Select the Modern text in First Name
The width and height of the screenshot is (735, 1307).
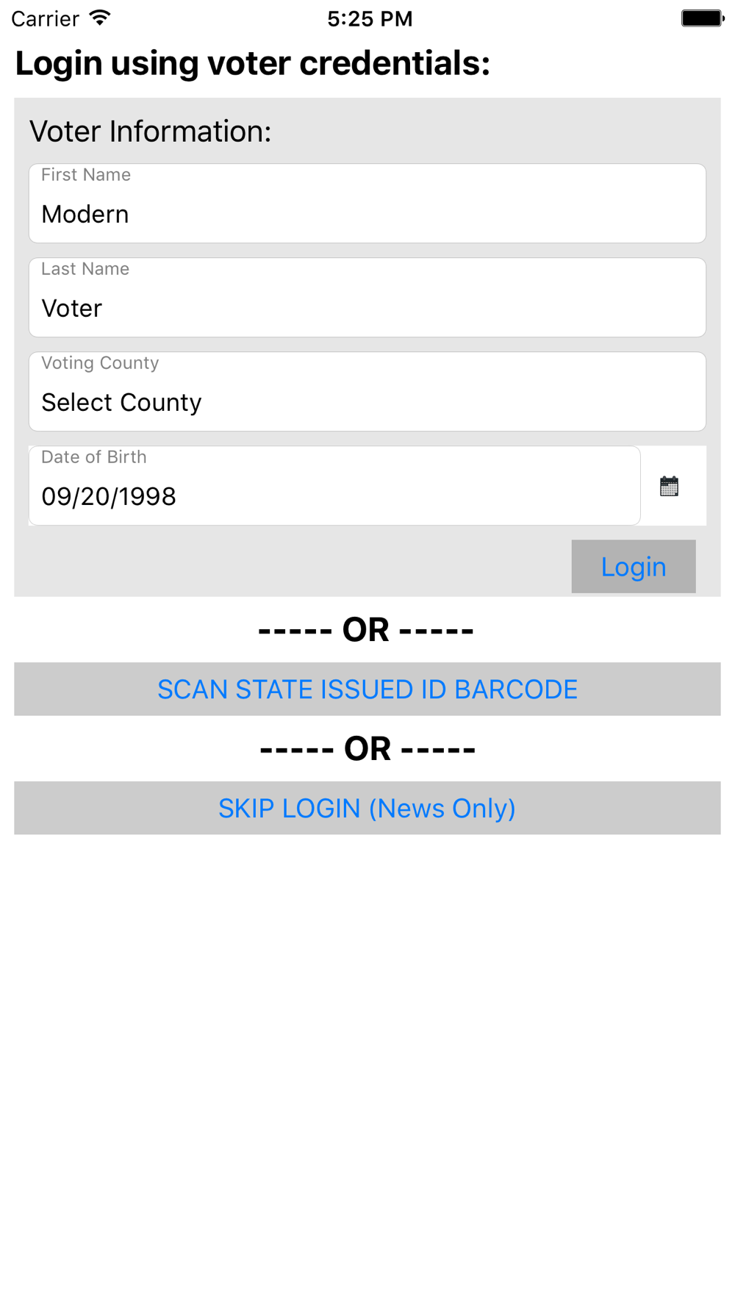(x=85, y=215)
